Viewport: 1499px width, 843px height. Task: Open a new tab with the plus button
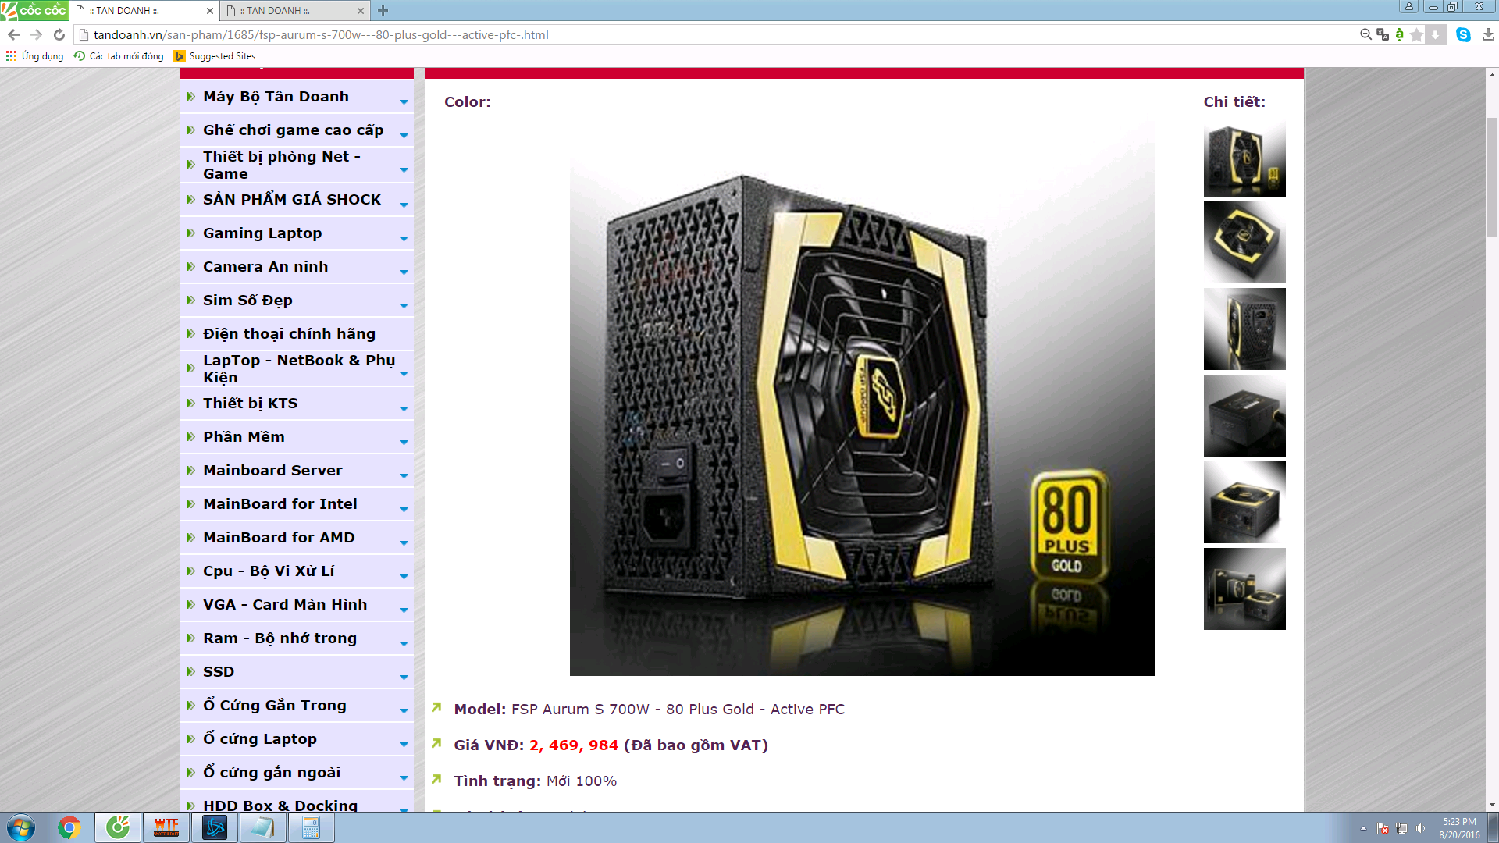[383, 11]
